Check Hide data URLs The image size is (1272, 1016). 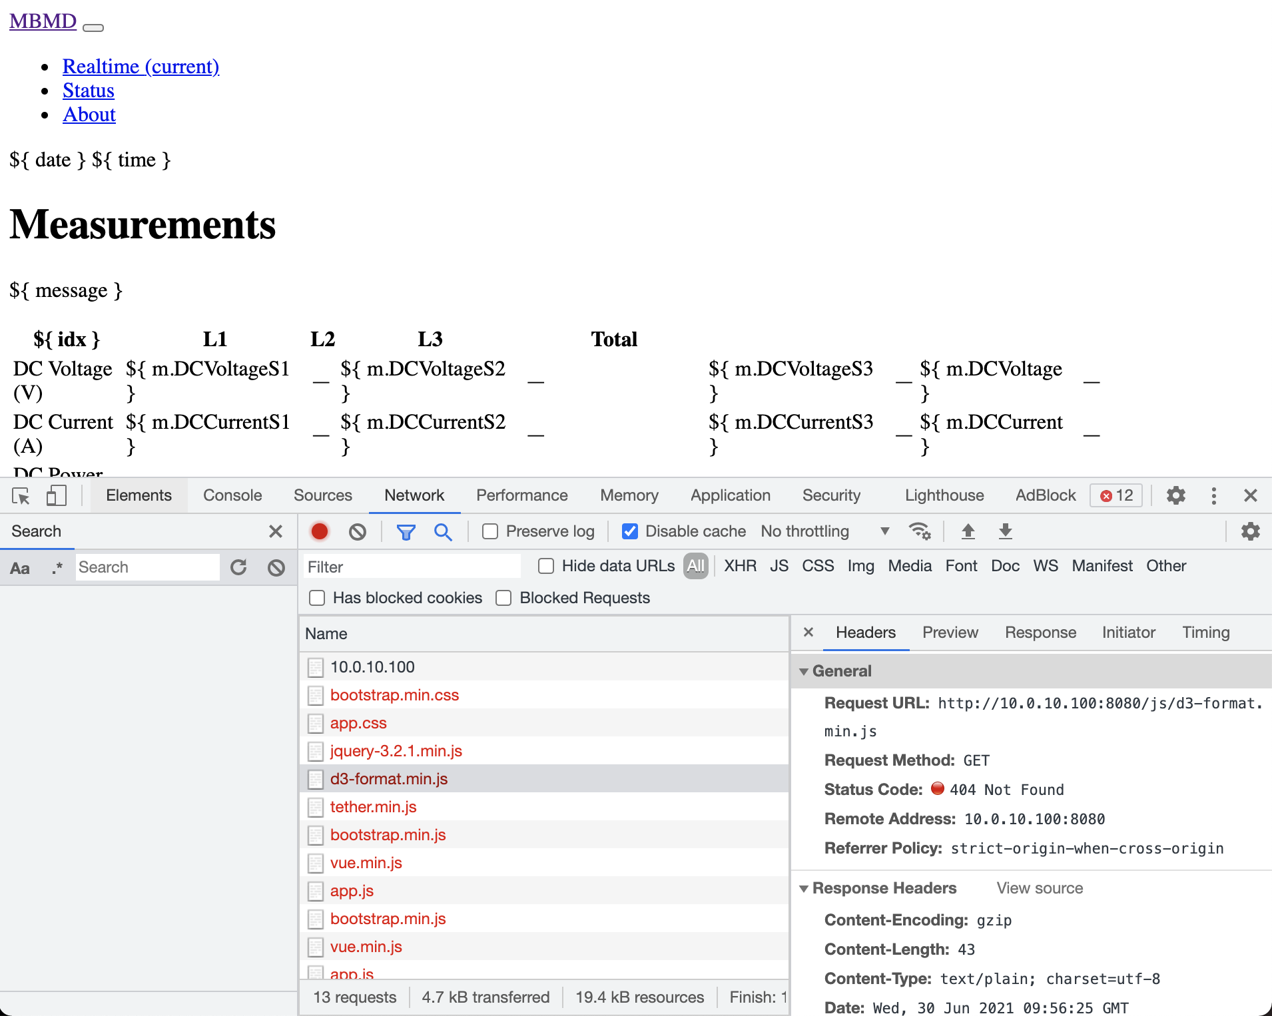click(x=546, y=566)
